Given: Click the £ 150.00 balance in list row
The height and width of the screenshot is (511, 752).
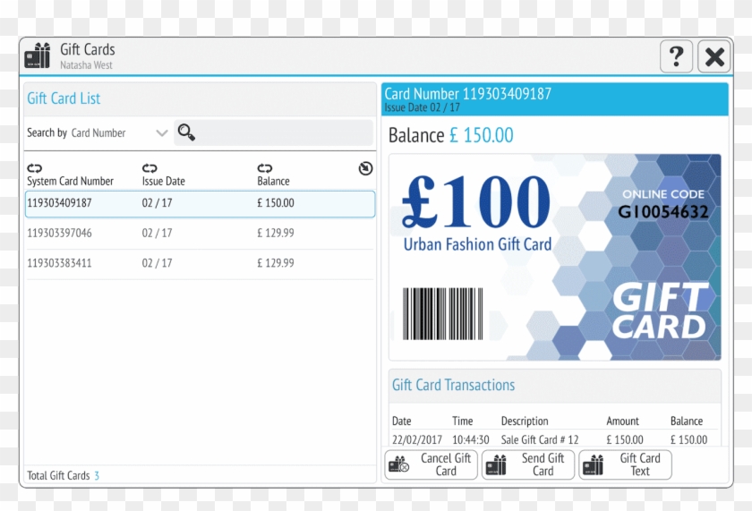Looking at the screenshot, I should [x=276, y=203].
